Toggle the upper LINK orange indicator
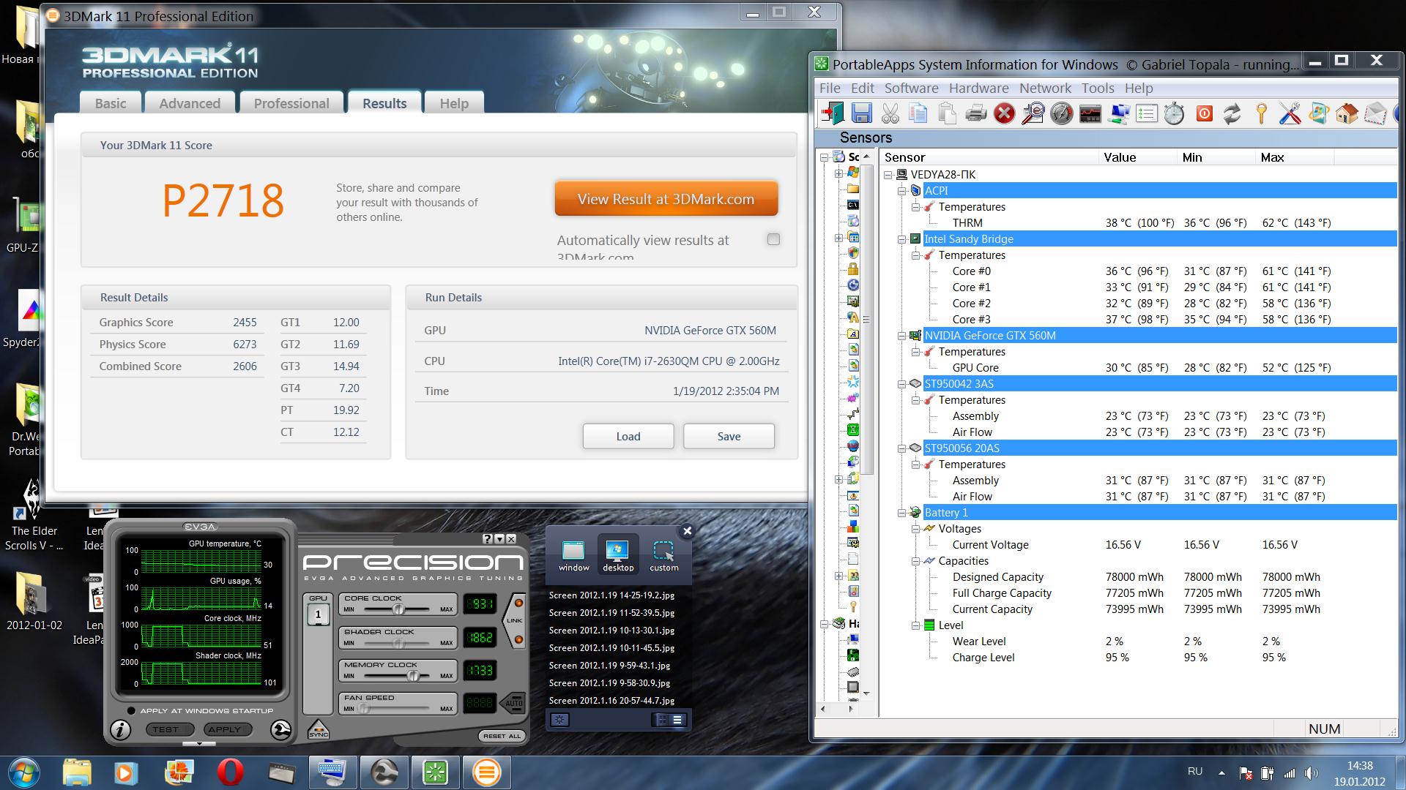 pos(518,603)
